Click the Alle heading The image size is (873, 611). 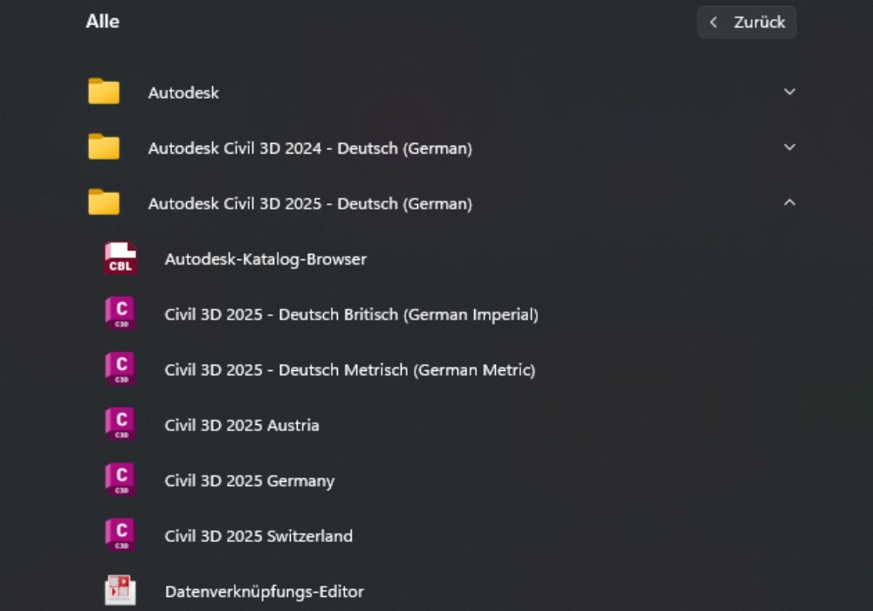click(102, 21)
